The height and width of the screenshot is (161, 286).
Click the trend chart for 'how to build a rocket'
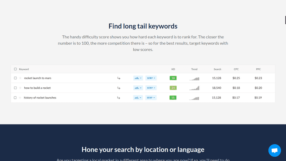(x=194, y=88)
